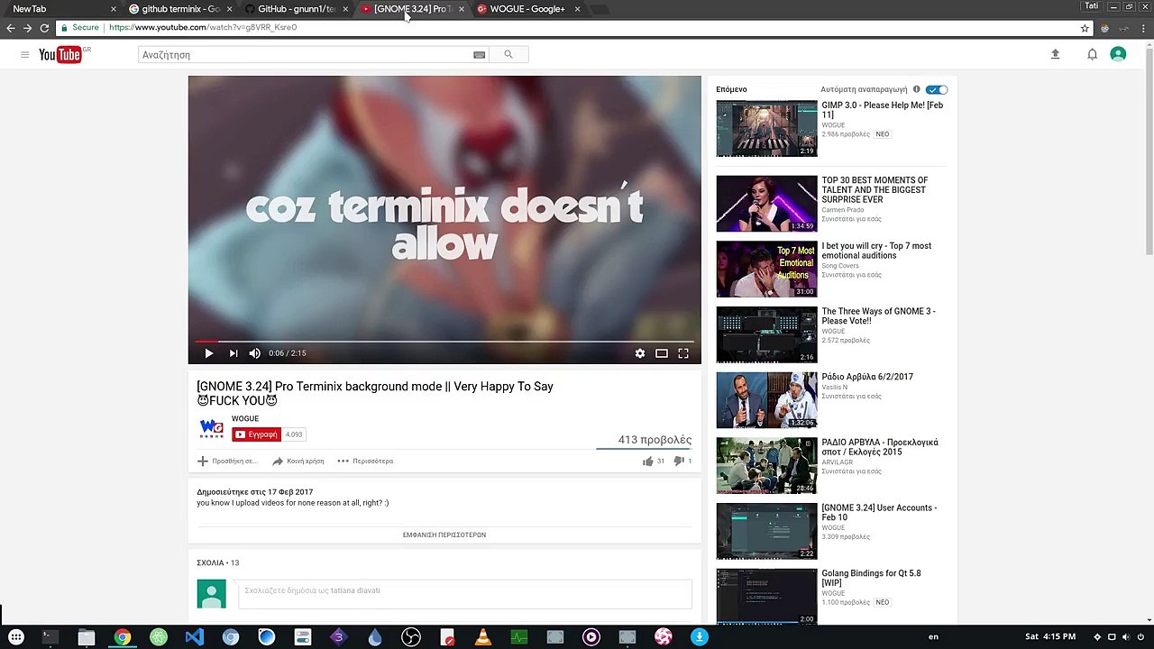The height and width of the screenshot is (649, 1154).
Task: Seek on the video progress bar
Action: coord(444,342)
